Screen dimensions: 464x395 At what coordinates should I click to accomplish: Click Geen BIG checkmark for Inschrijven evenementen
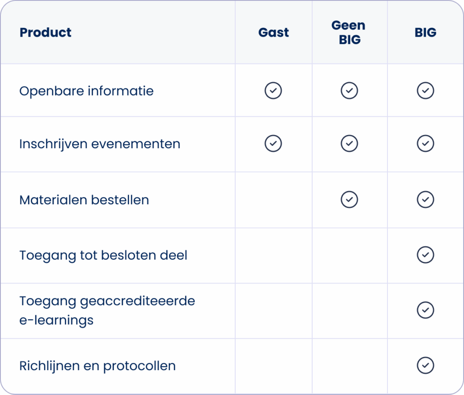click(349, 144)
